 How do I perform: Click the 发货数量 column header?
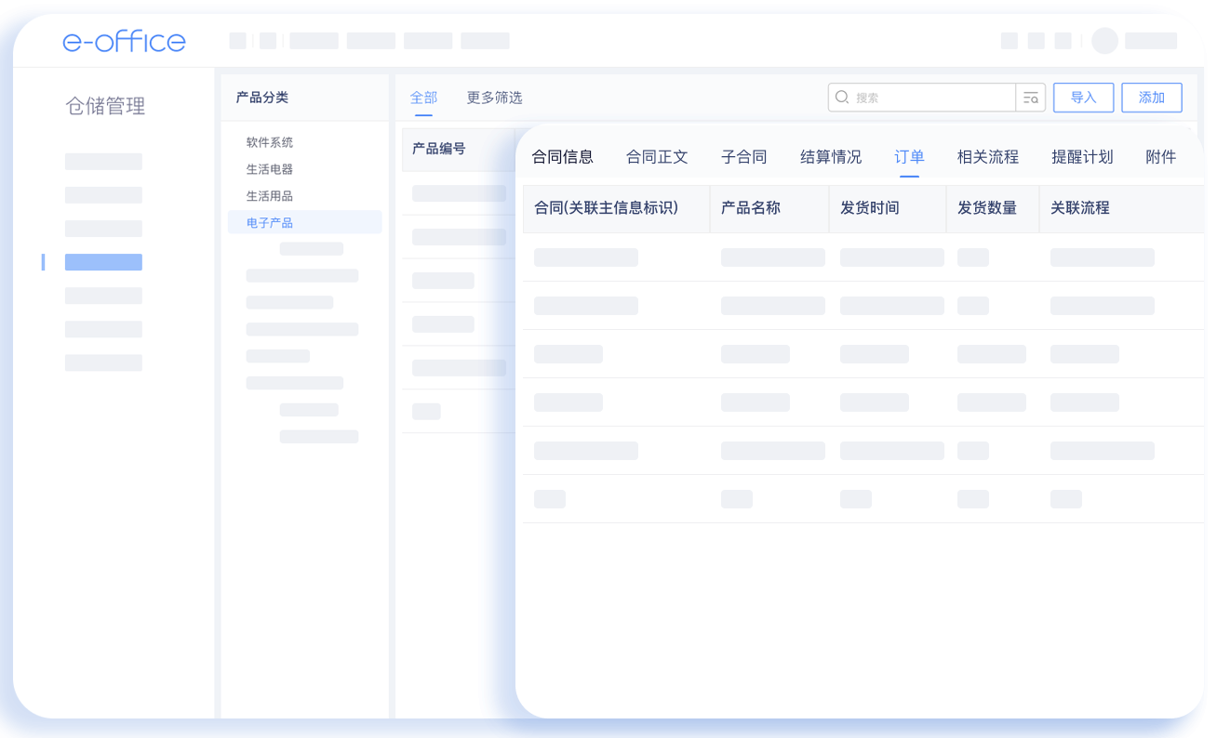(987, 208)
